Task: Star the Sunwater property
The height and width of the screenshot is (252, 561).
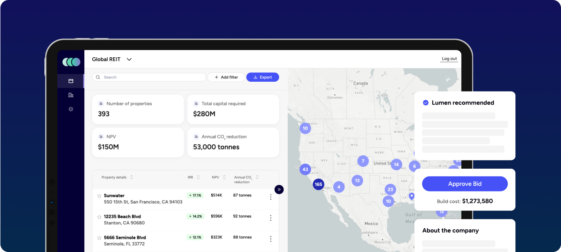Action: click(x=99, y=196)
